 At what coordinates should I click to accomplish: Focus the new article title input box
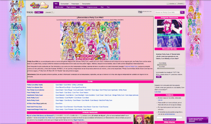pyautogui.click(x=169, y=117)
